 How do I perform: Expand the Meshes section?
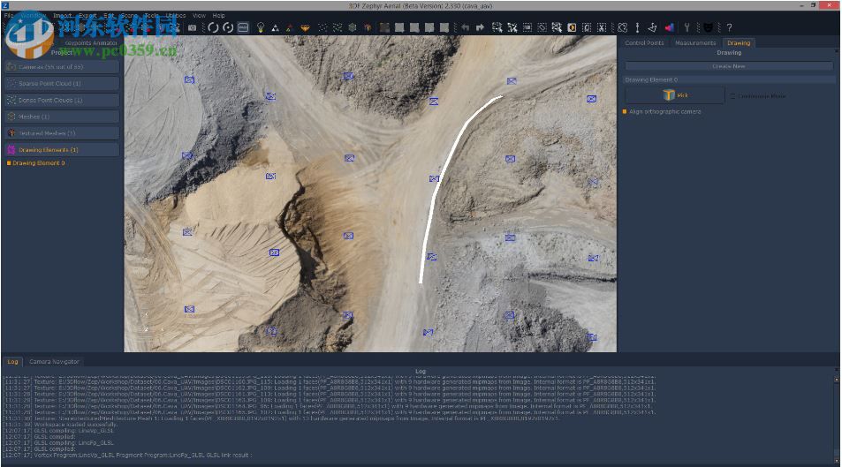pos(63,117)
